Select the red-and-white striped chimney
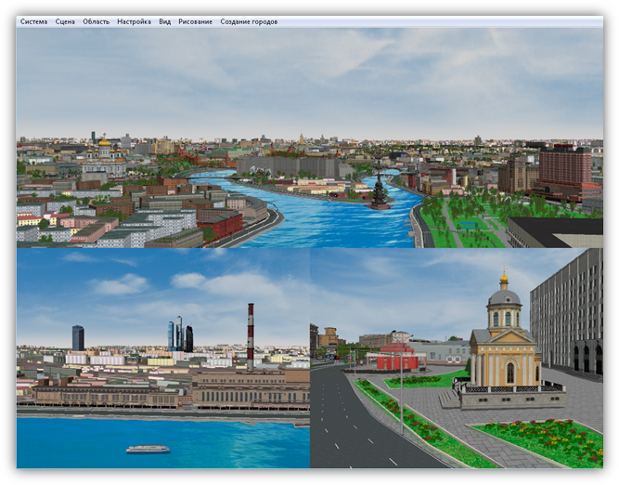The height and width of the screenshot is (485, 619). tap(250, 334)
